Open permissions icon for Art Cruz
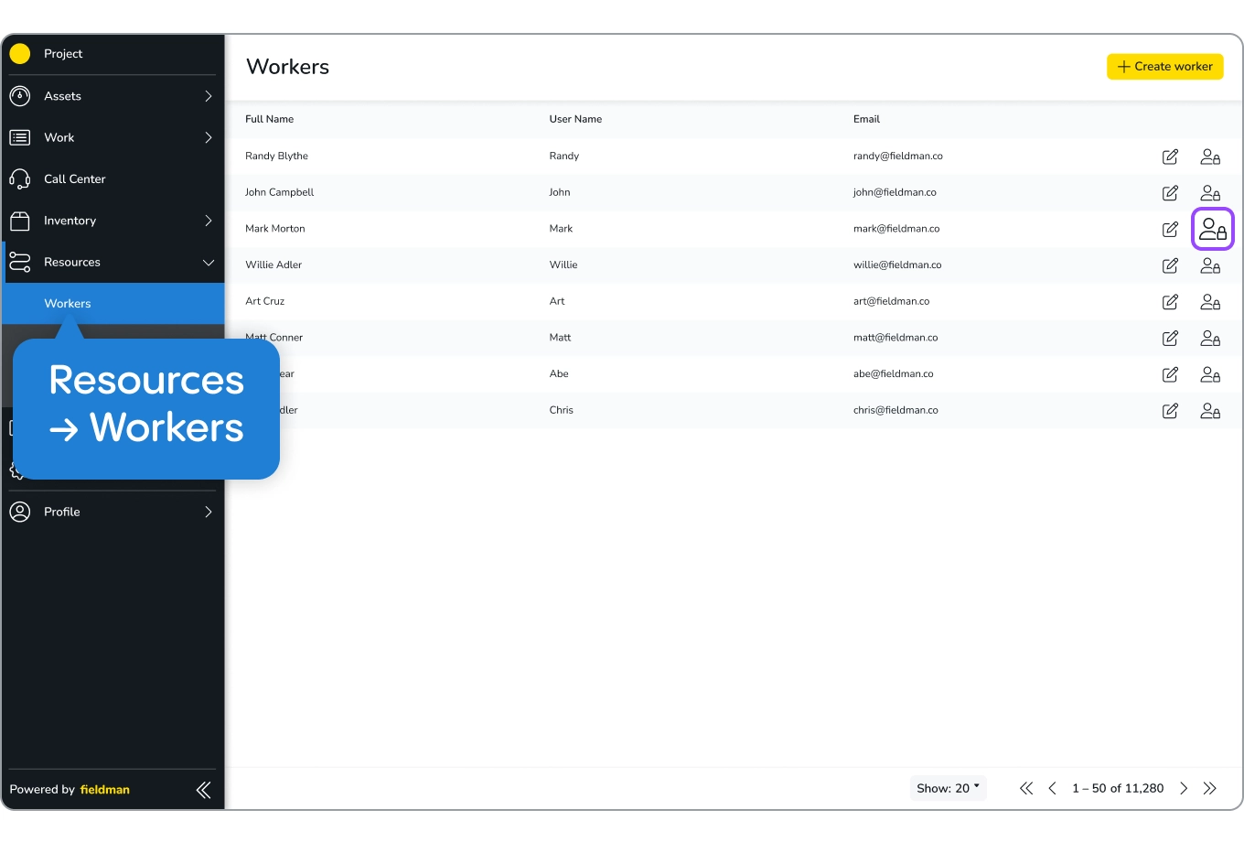This screenshot has width=1244, height=842. click(x=1210, y=302)
